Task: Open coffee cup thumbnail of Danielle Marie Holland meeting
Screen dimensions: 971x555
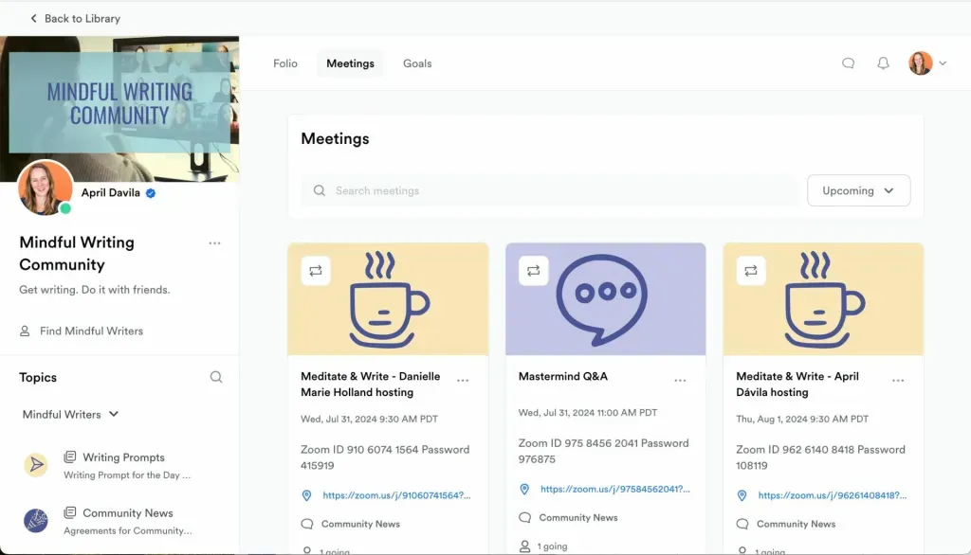Action: (388, 299)
